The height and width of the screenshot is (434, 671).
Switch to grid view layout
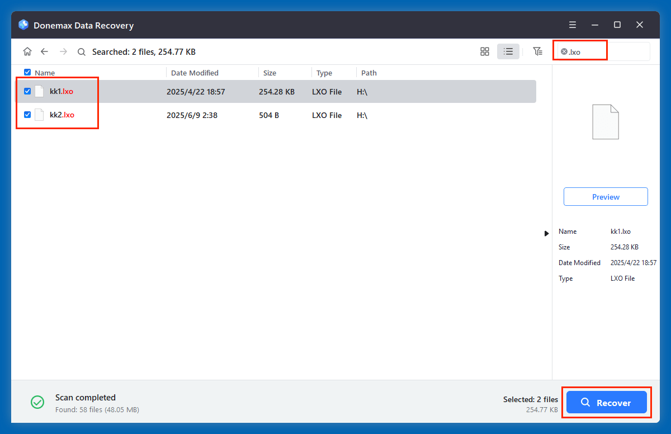(x=484, y=51)
